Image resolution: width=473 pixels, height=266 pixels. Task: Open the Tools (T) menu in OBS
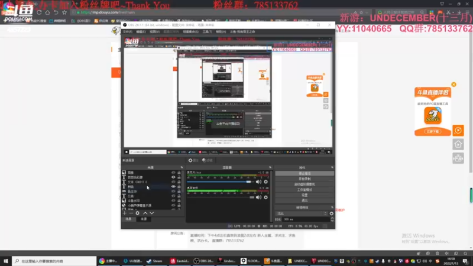pos(208,32)
